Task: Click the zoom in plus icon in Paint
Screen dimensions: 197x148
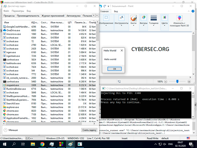Action: click(x=189, y=82)
